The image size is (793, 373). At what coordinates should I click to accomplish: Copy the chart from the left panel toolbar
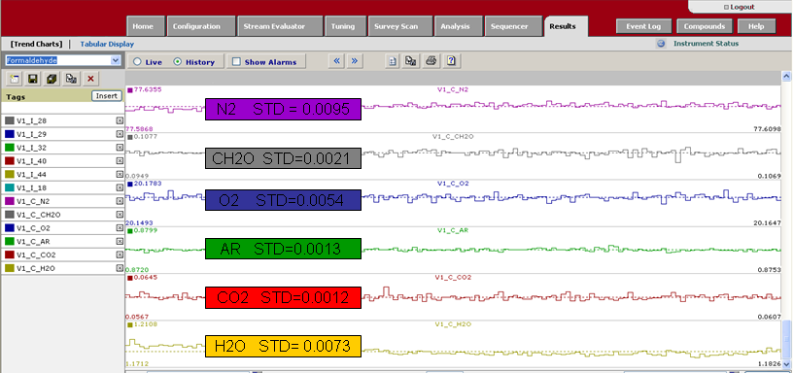[71, 79]
